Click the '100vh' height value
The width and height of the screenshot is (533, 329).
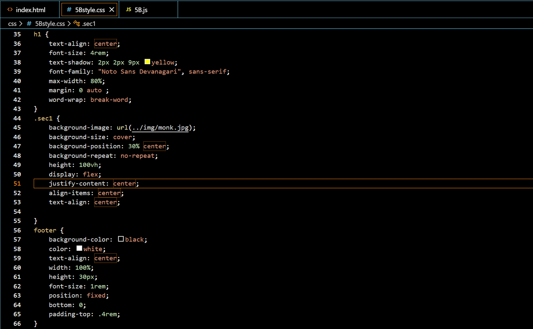[88, 165]
